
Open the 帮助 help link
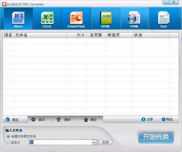click(167, 119)
